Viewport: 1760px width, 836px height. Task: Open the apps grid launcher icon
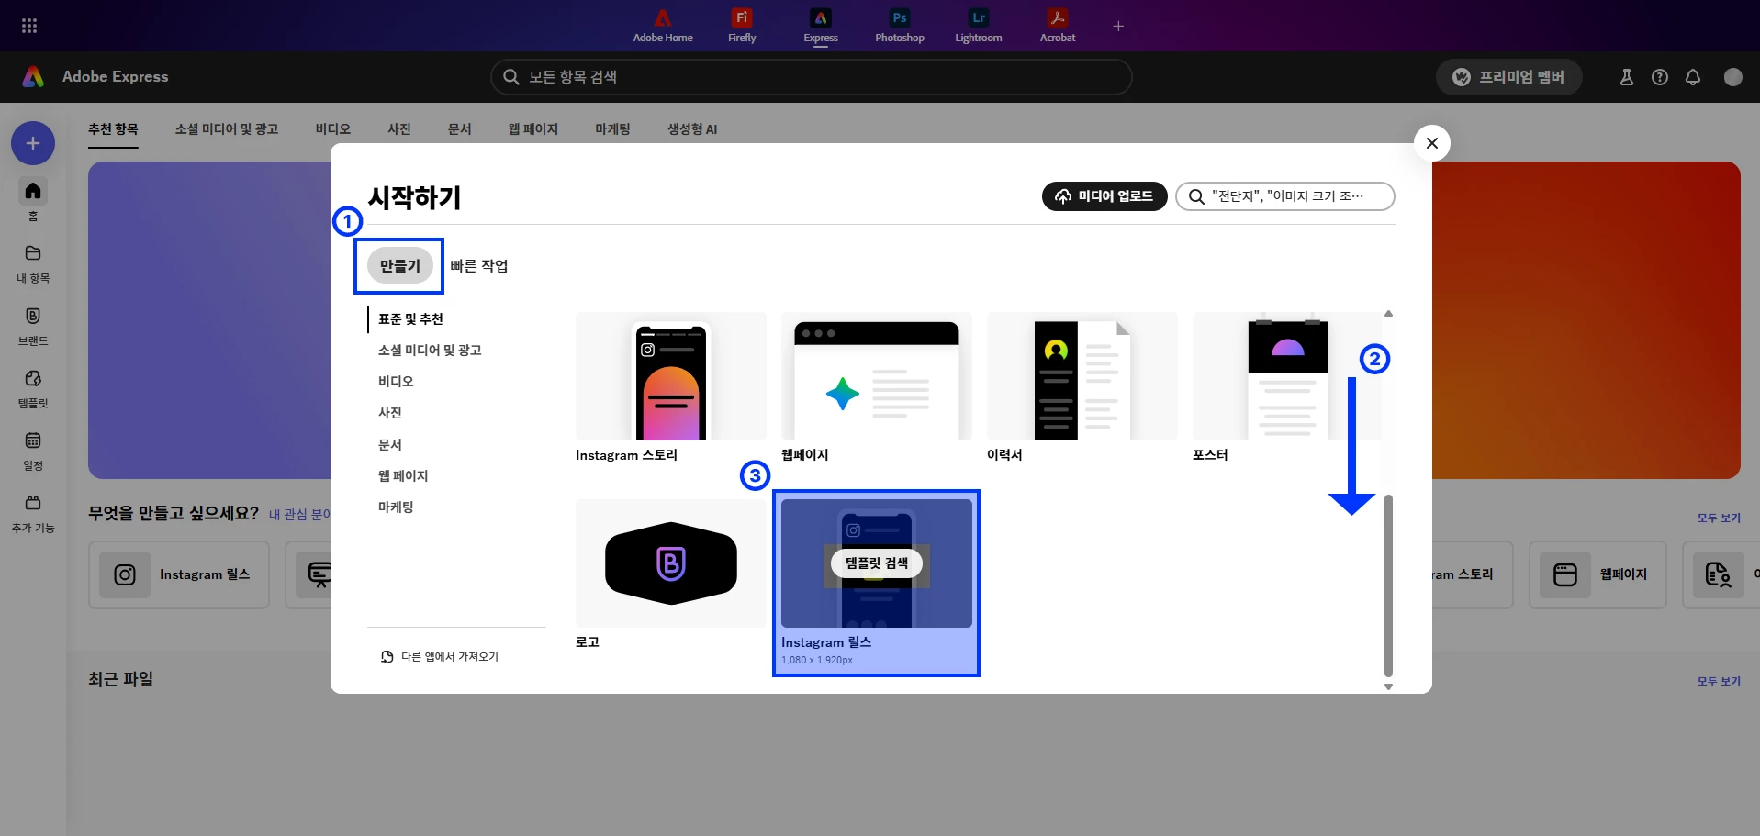pos(29,26)
